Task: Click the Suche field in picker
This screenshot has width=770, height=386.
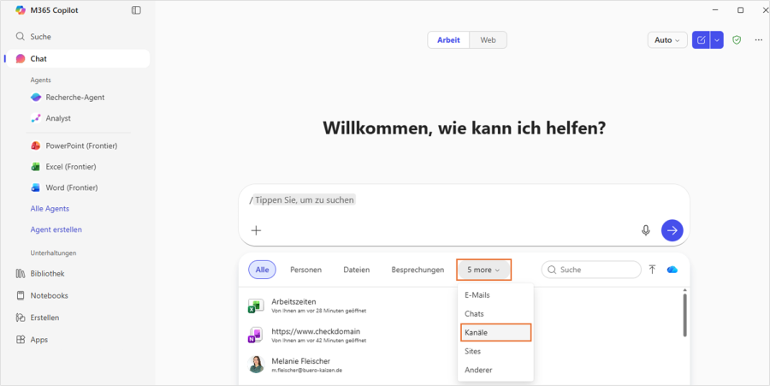Action: (x=591, y=270)
